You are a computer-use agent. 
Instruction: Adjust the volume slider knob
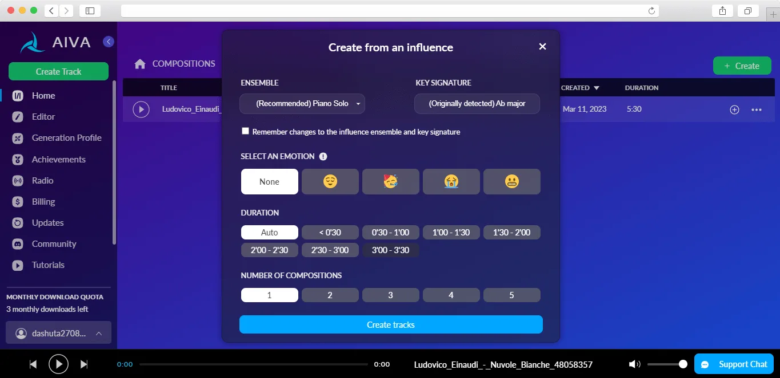tap(683, 364)
